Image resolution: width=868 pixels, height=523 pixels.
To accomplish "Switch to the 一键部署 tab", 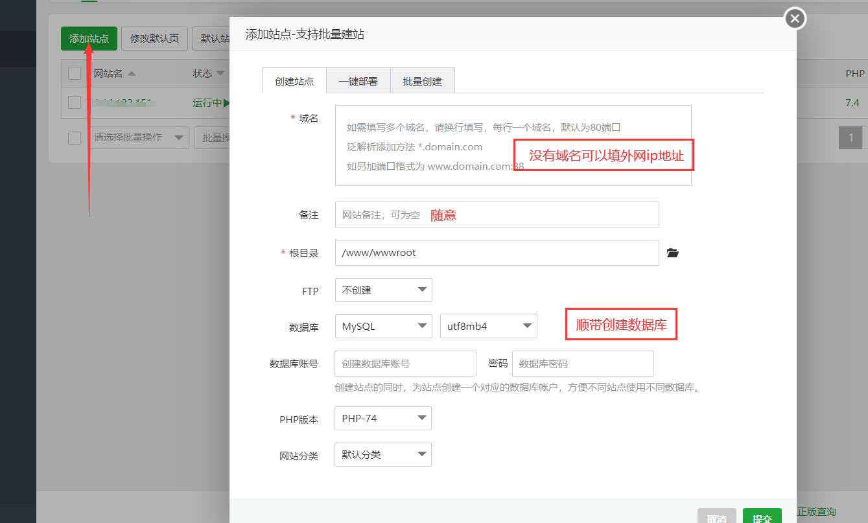I will tap(358, 81).
